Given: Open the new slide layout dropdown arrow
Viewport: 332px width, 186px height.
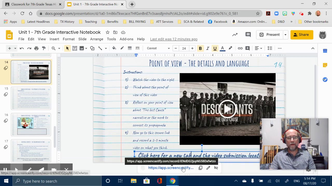Looking at the screenshot, I should point(15,48).
